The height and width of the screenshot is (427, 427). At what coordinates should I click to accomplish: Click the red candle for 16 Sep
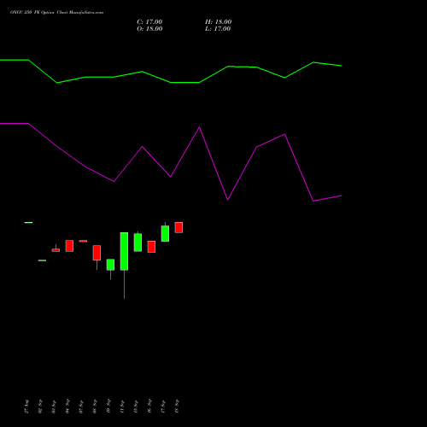(151, 247)
